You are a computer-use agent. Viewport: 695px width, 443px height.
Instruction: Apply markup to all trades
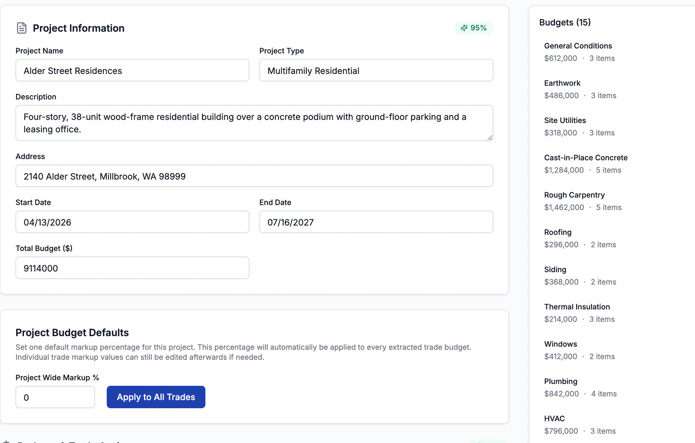tap(156, 397)
